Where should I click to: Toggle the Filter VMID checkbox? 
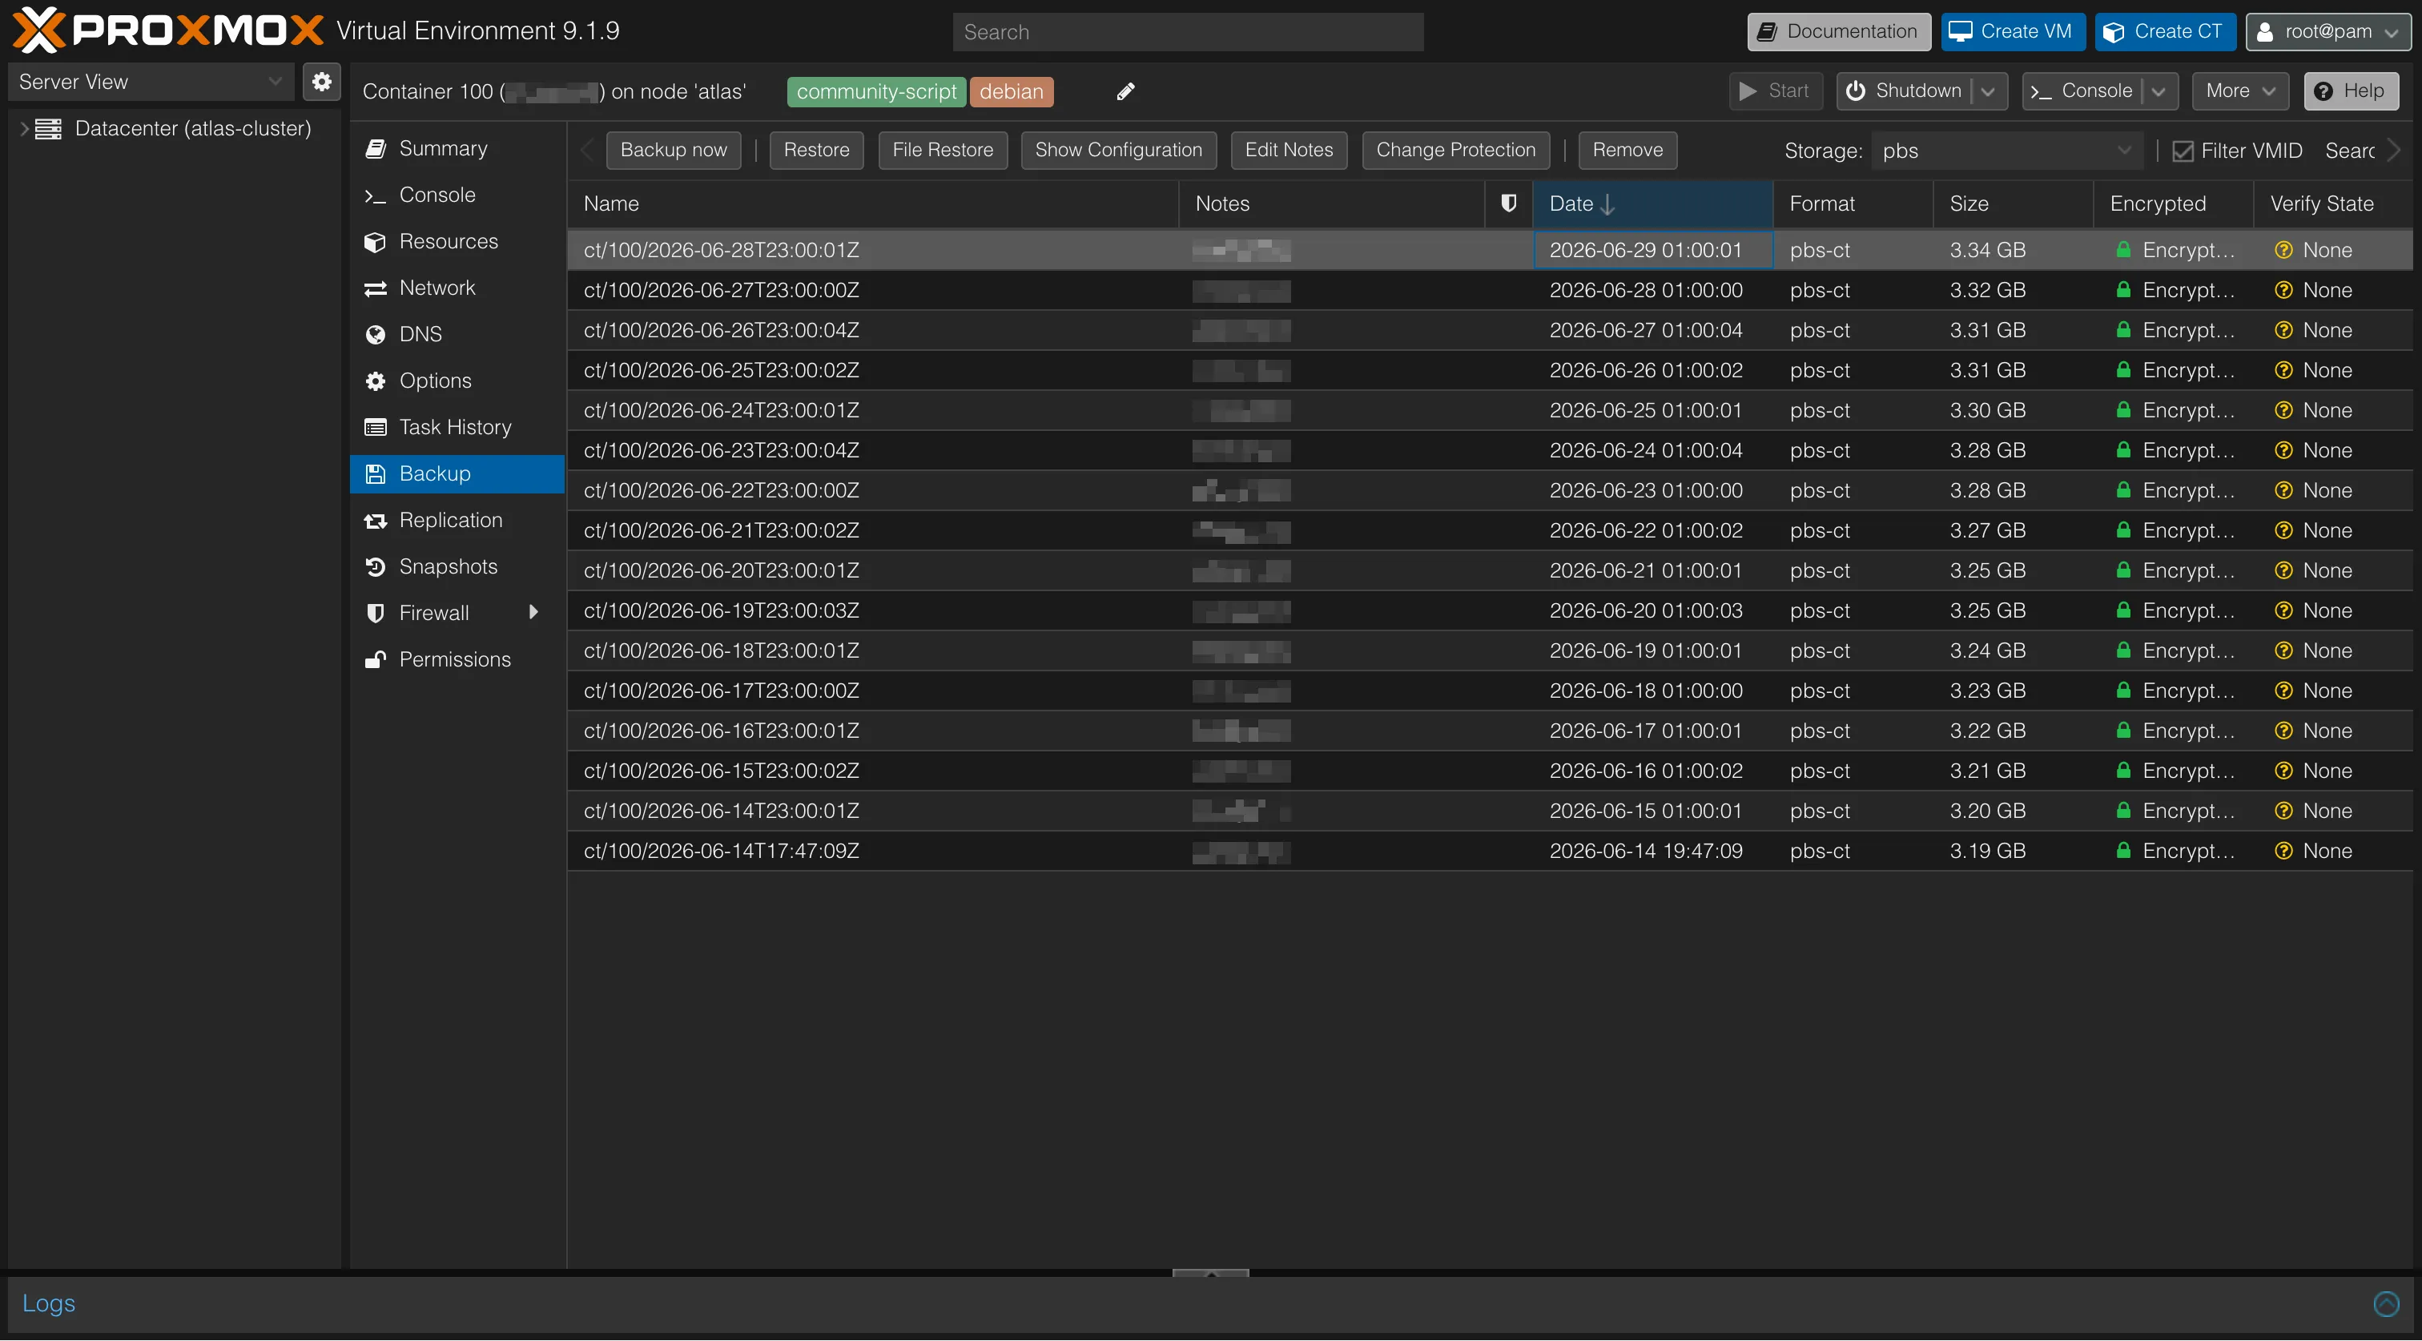tap(2183, 151)
